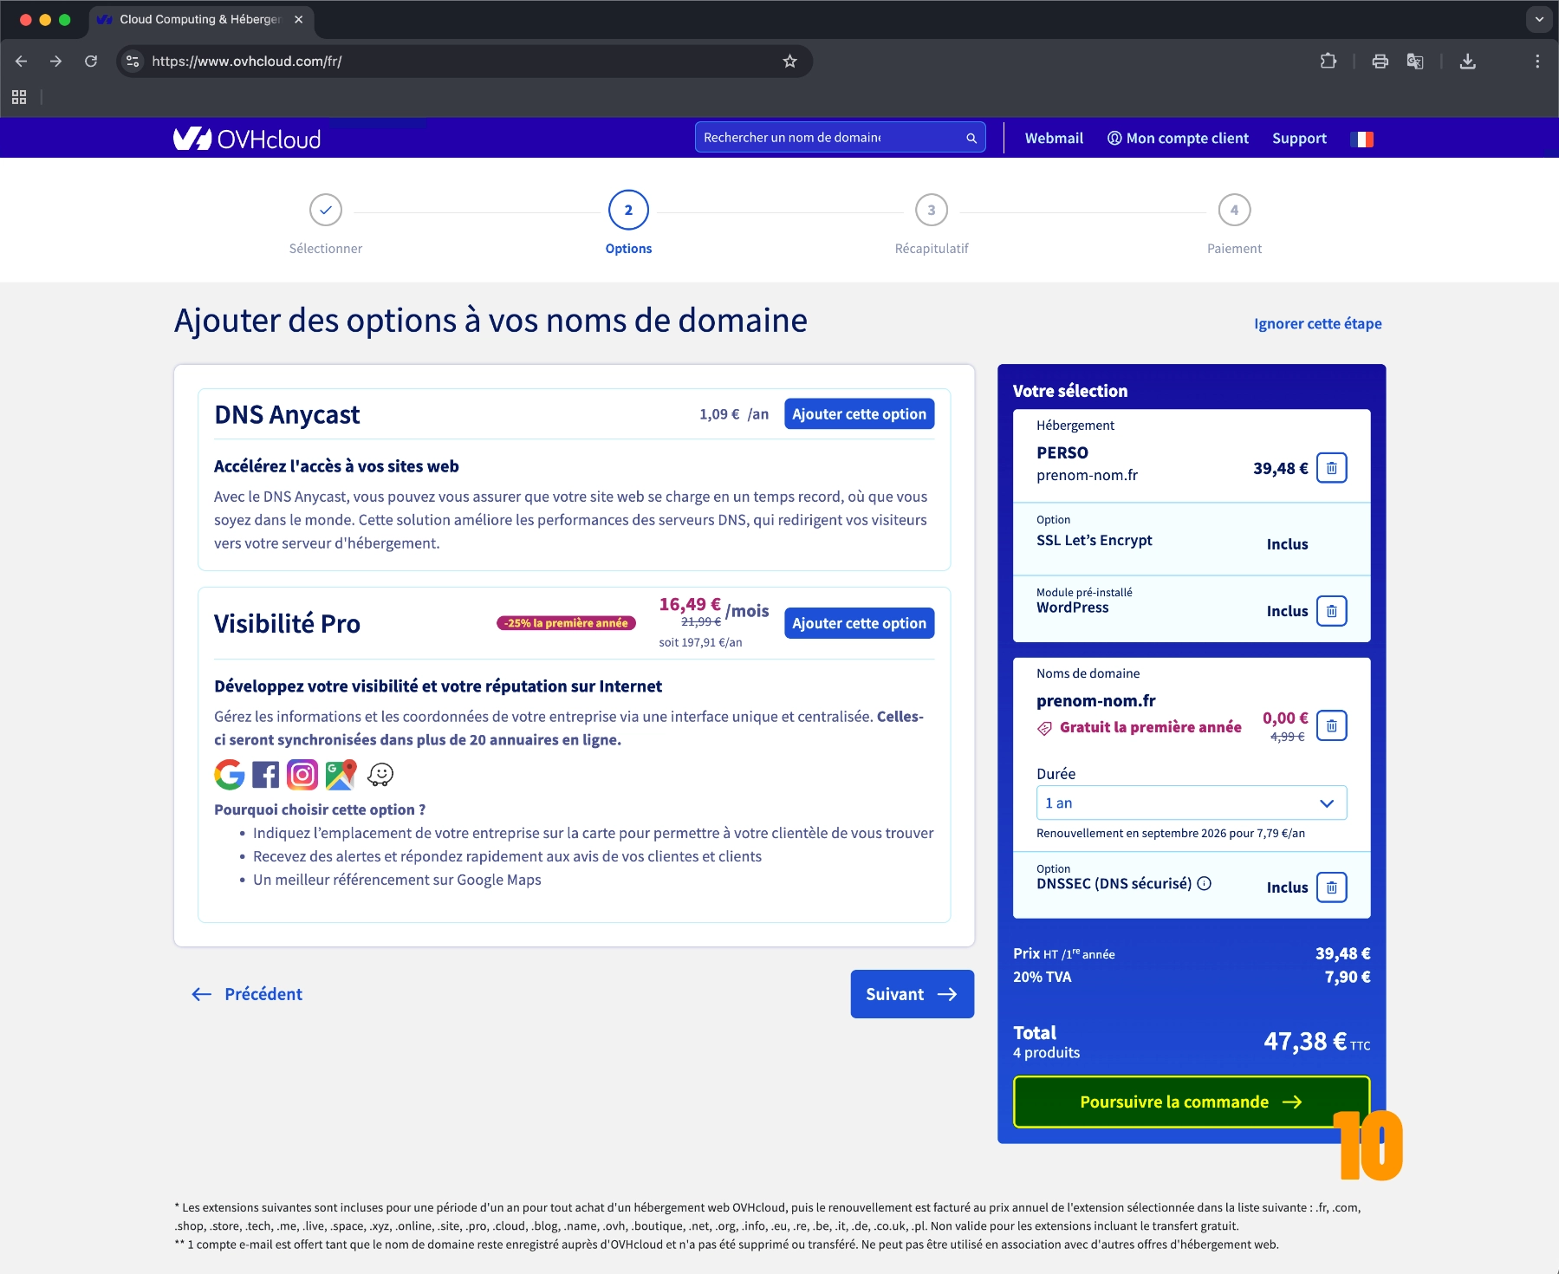Expand the tab list chevron in title bar

click(x=1539, y=19)
